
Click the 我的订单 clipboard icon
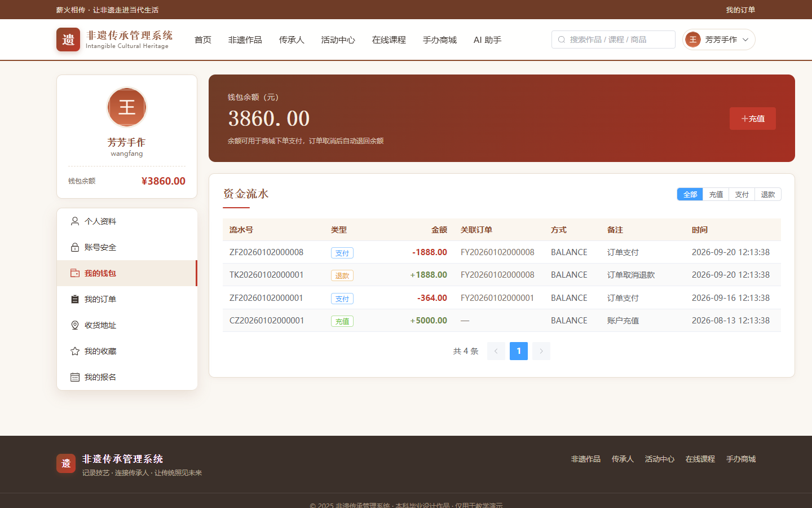pyautogui.click(x=75, y=299)
